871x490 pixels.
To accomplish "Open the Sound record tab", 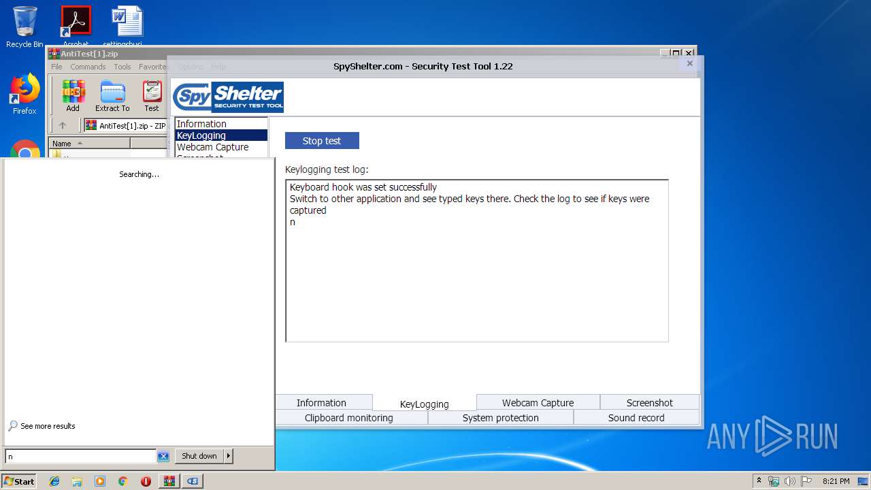I will (x=636, y=418).
